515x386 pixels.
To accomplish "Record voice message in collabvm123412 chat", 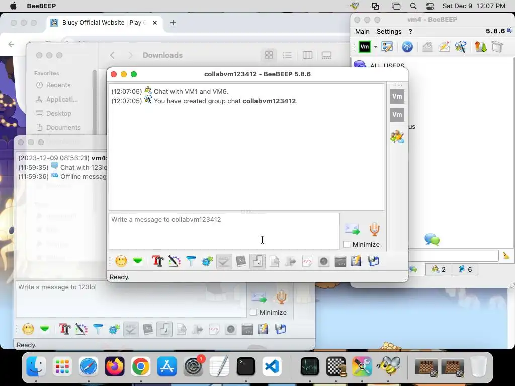I will 374,229.
